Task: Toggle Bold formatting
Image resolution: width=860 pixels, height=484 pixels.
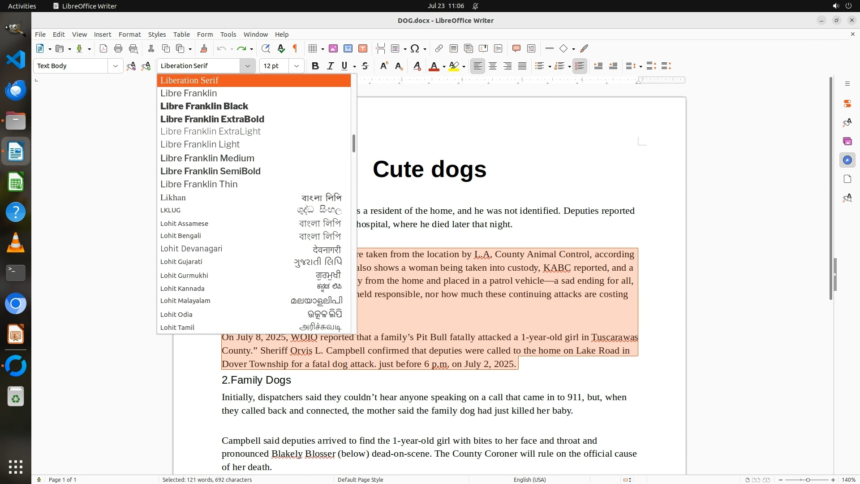Action: [x=315, y=66]
